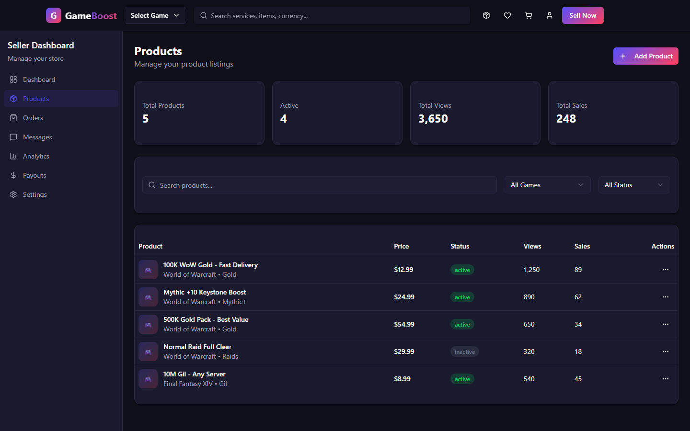Click the Price column header
This screenshot has width=690, height=431.
click(402, 246)
